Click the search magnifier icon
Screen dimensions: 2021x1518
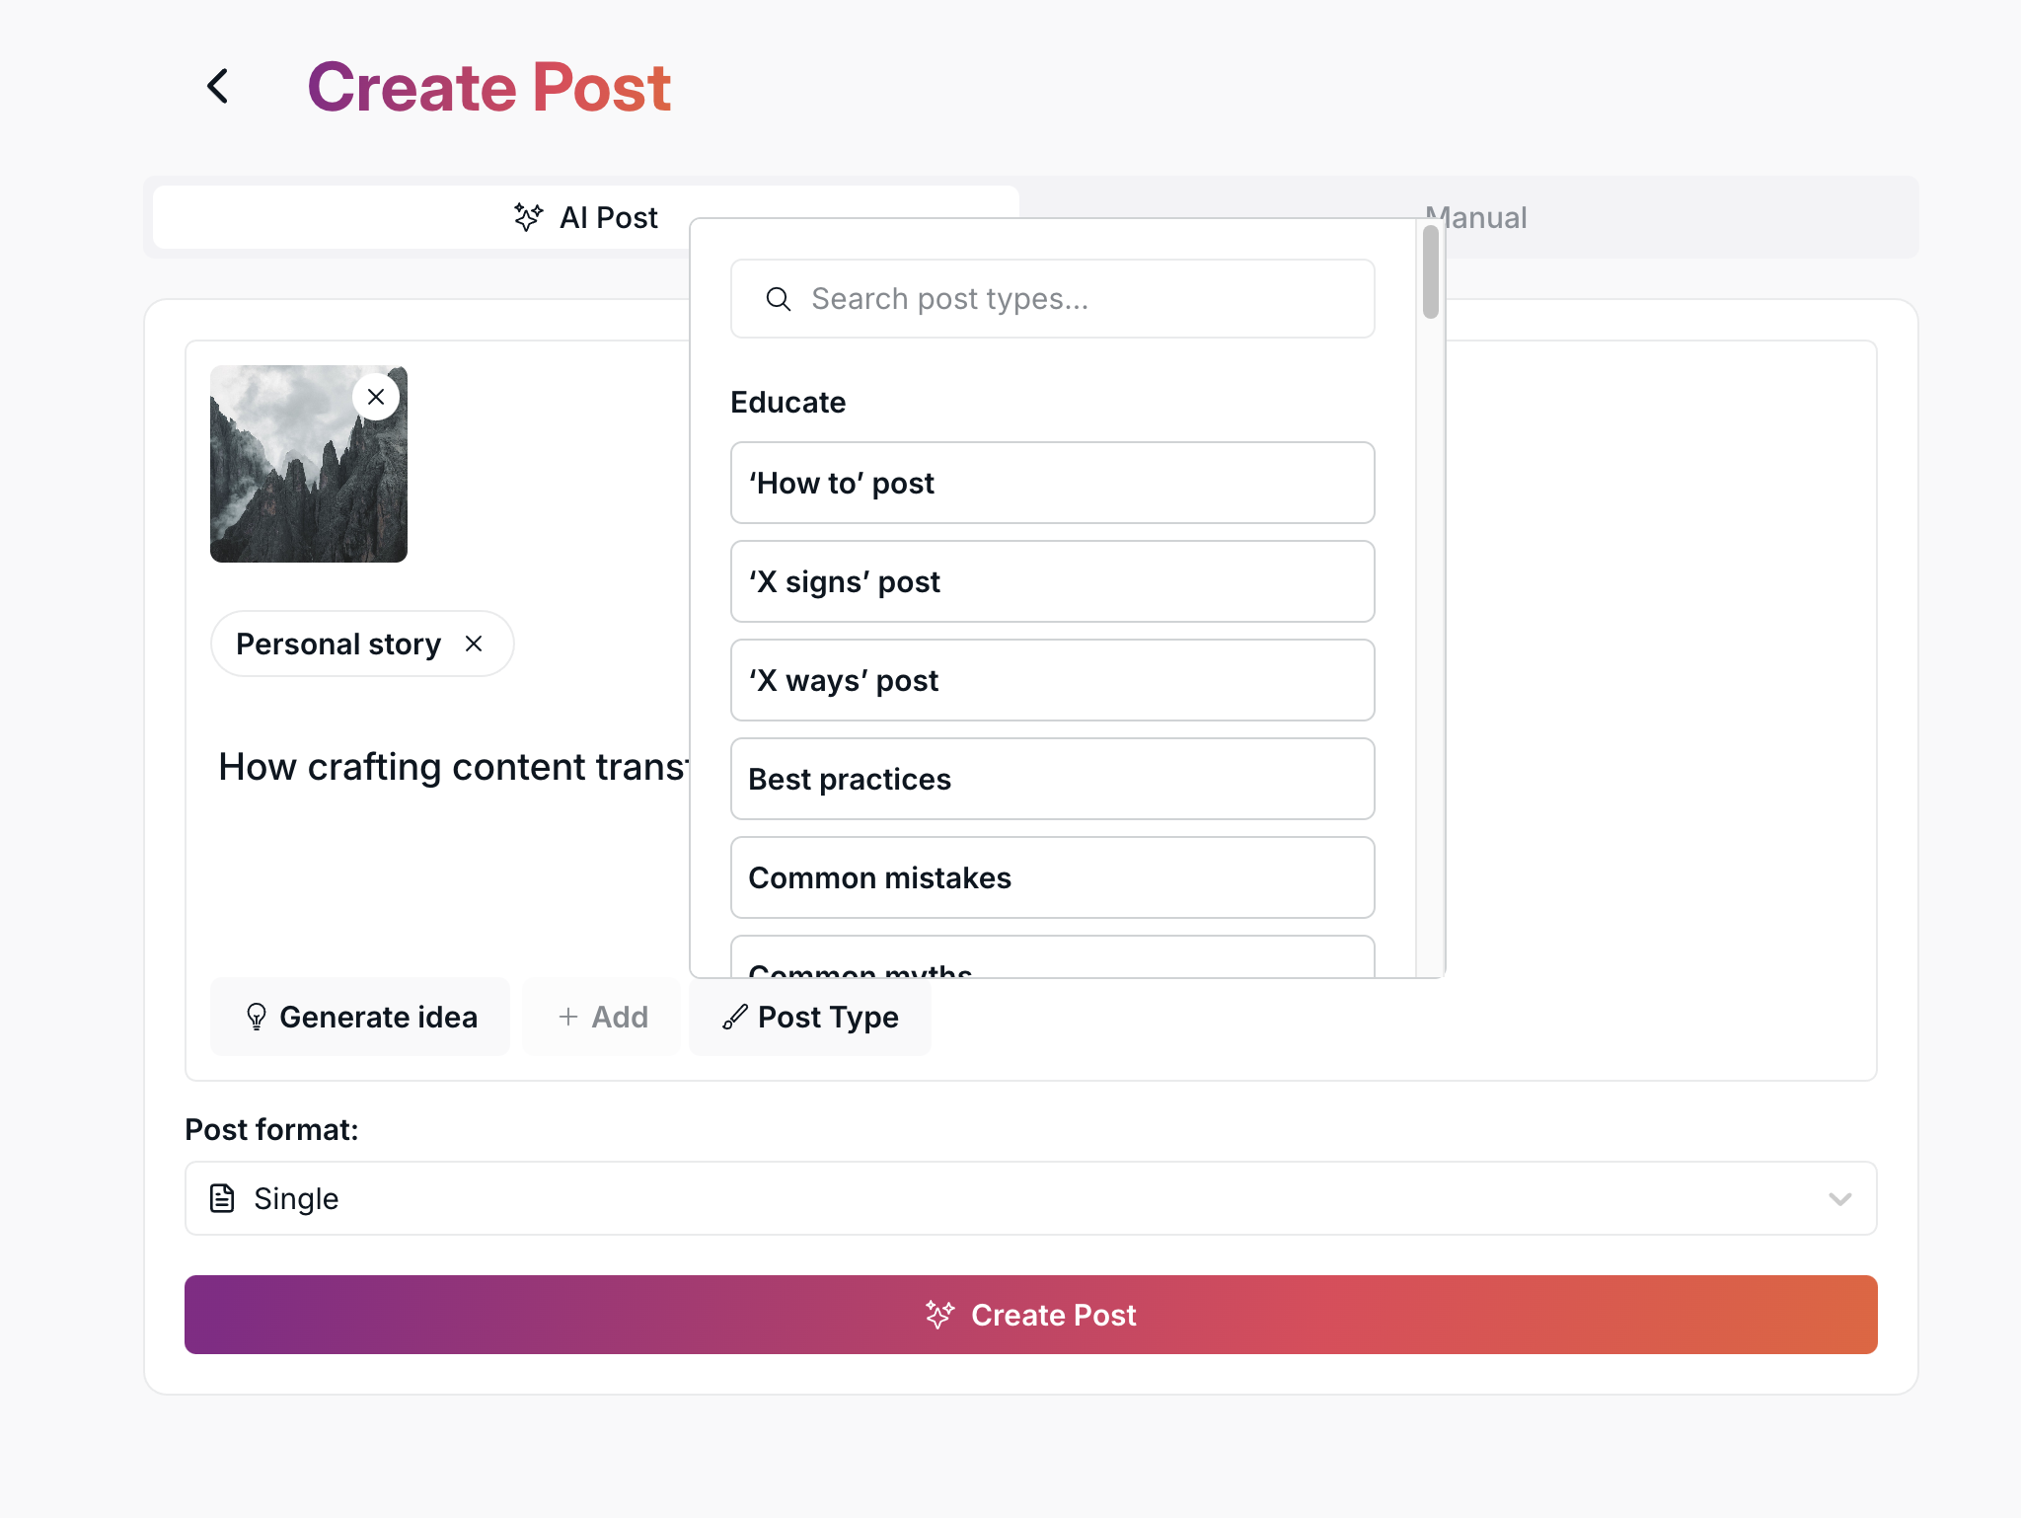(779, 299)
